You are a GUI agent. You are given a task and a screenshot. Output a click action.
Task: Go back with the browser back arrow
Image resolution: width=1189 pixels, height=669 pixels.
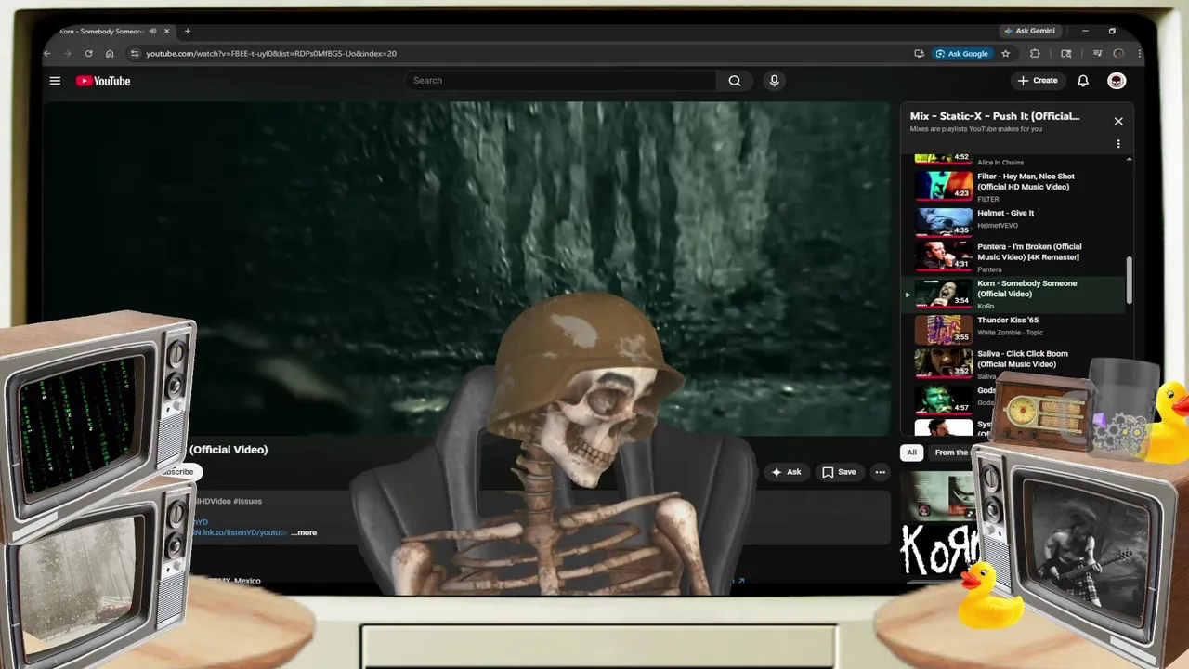(47, 54)
